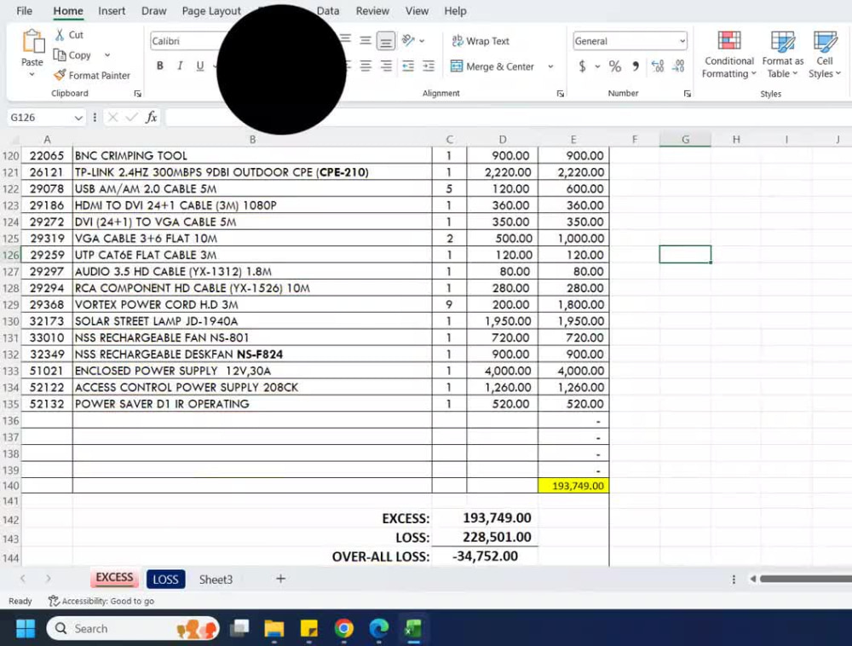Click the Paste clipboard icon
Viewport: 852px width, 646px height.
pyautogui.click(x=32, y=42)
